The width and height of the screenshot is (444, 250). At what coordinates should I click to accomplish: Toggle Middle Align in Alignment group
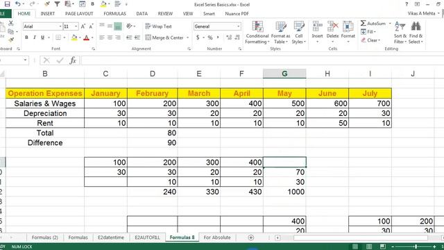pyautogui.click(x=110, y=26)
